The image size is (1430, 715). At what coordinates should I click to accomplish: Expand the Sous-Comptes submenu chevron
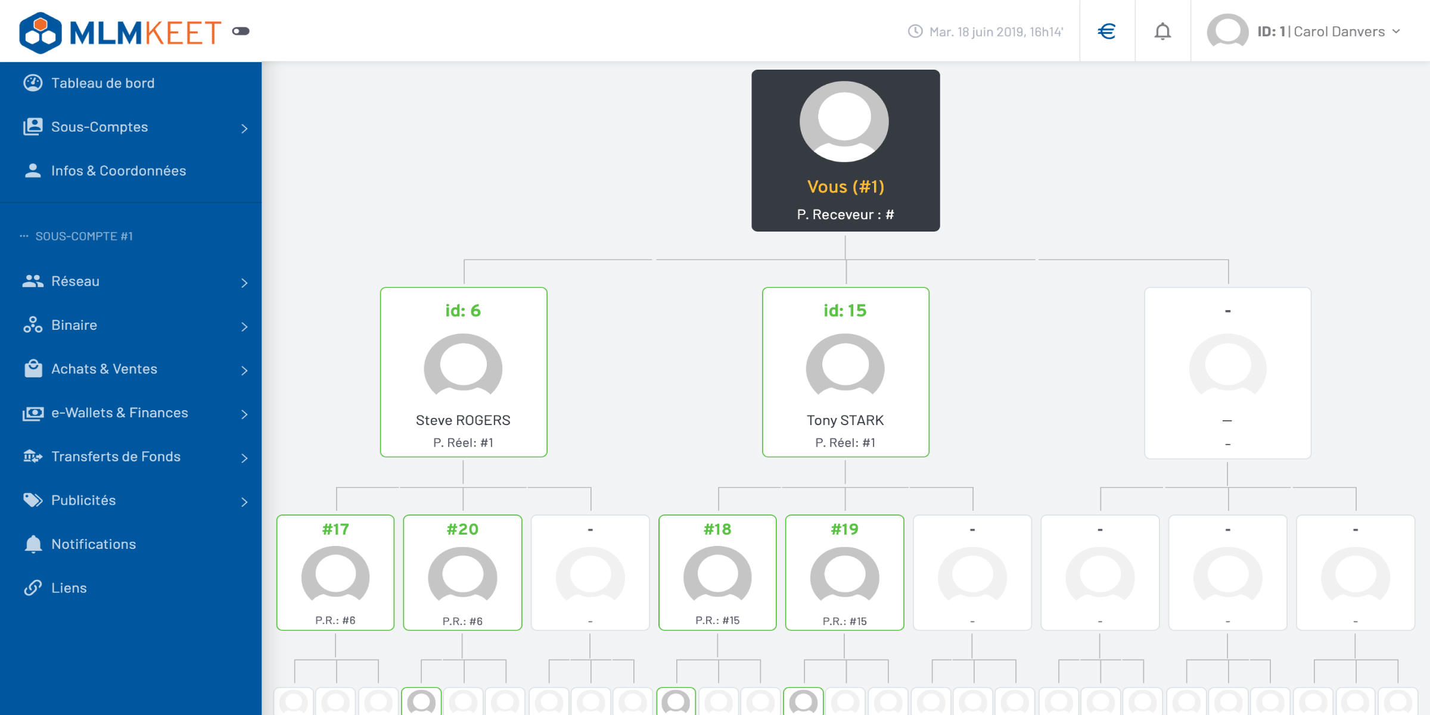244,128
